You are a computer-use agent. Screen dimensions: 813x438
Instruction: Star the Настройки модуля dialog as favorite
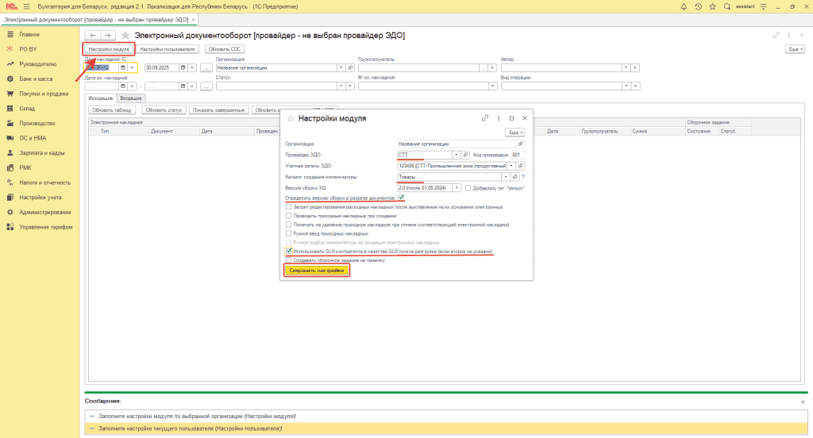click(291, 118)
